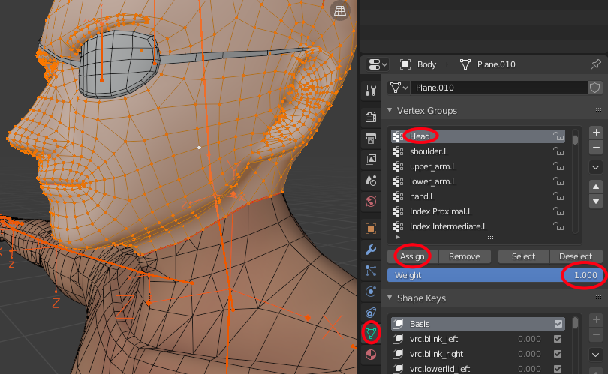This screenshot has width=608, height=374.
Task: Uncheck vrc.blink_right shape key checkbox
Action: point(558,354)
